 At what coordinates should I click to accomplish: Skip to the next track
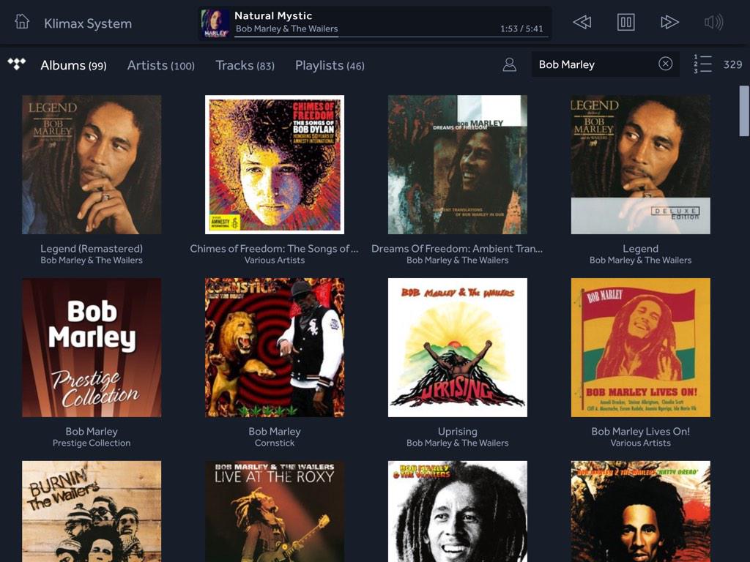click(x=669, y=22)
